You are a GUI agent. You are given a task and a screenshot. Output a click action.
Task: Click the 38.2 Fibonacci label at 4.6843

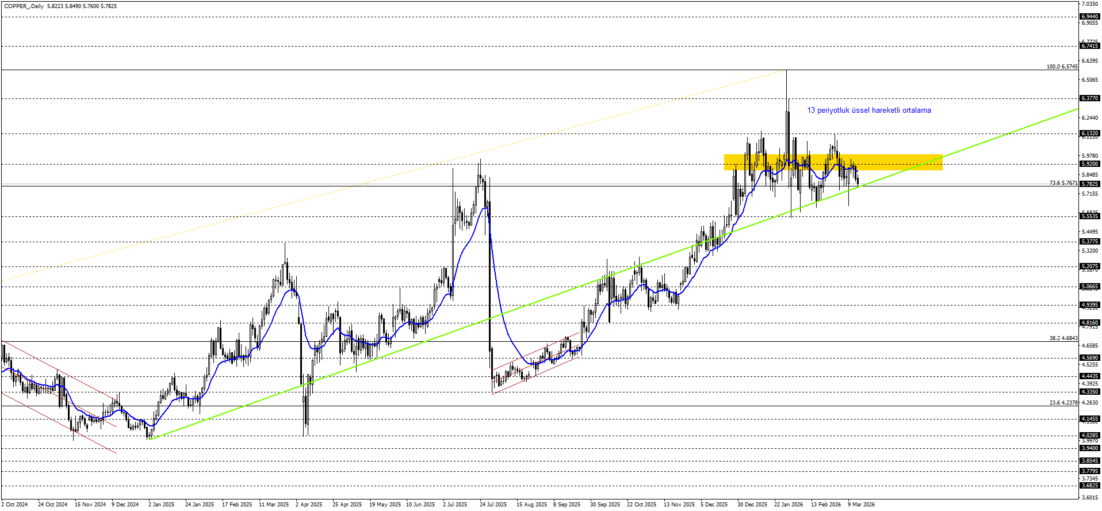click(1063, 338)
